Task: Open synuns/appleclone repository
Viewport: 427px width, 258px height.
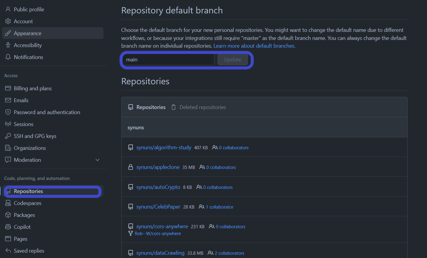Action: [158, 167]
